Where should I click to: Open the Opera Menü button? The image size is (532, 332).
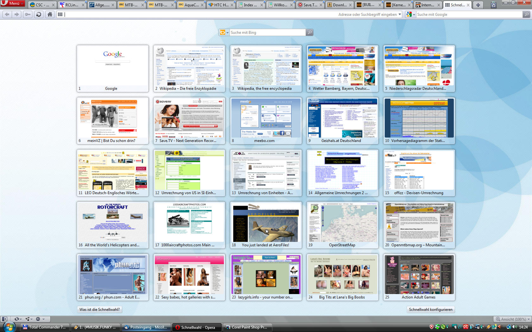pyautogui.click(x=13, y=3)
